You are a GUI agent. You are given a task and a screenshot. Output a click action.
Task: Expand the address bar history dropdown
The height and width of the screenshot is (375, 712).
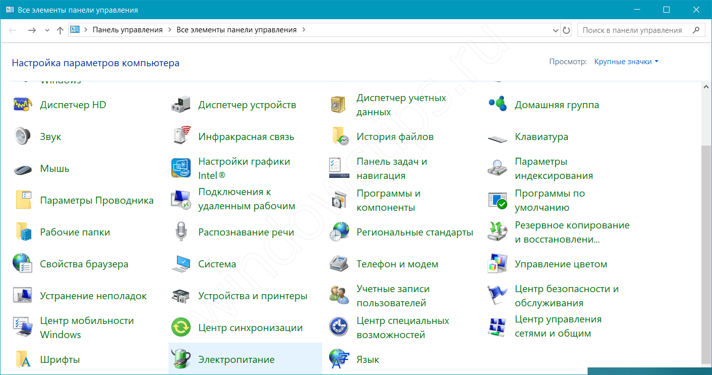tap(556, 30)
